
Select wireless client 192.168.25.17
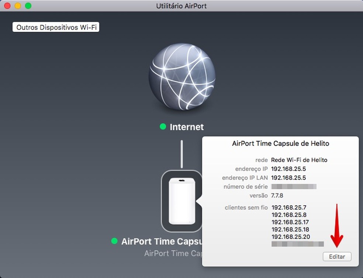[290, 222]
